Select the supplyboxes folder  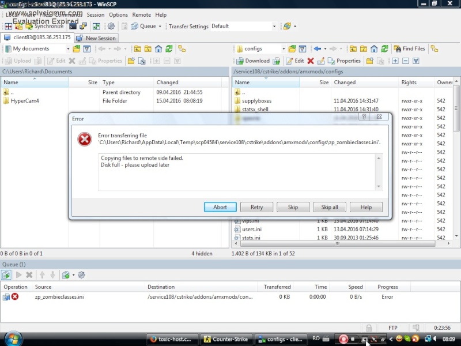coord(256,101)
